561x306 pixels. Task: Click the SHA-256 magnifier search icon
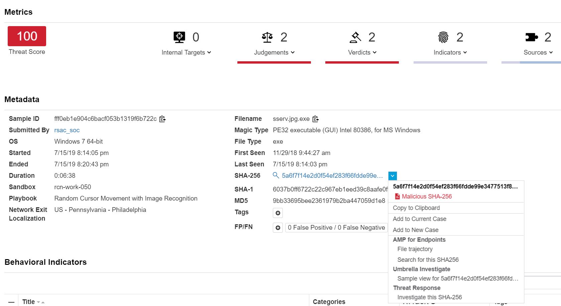pos(276,175)
